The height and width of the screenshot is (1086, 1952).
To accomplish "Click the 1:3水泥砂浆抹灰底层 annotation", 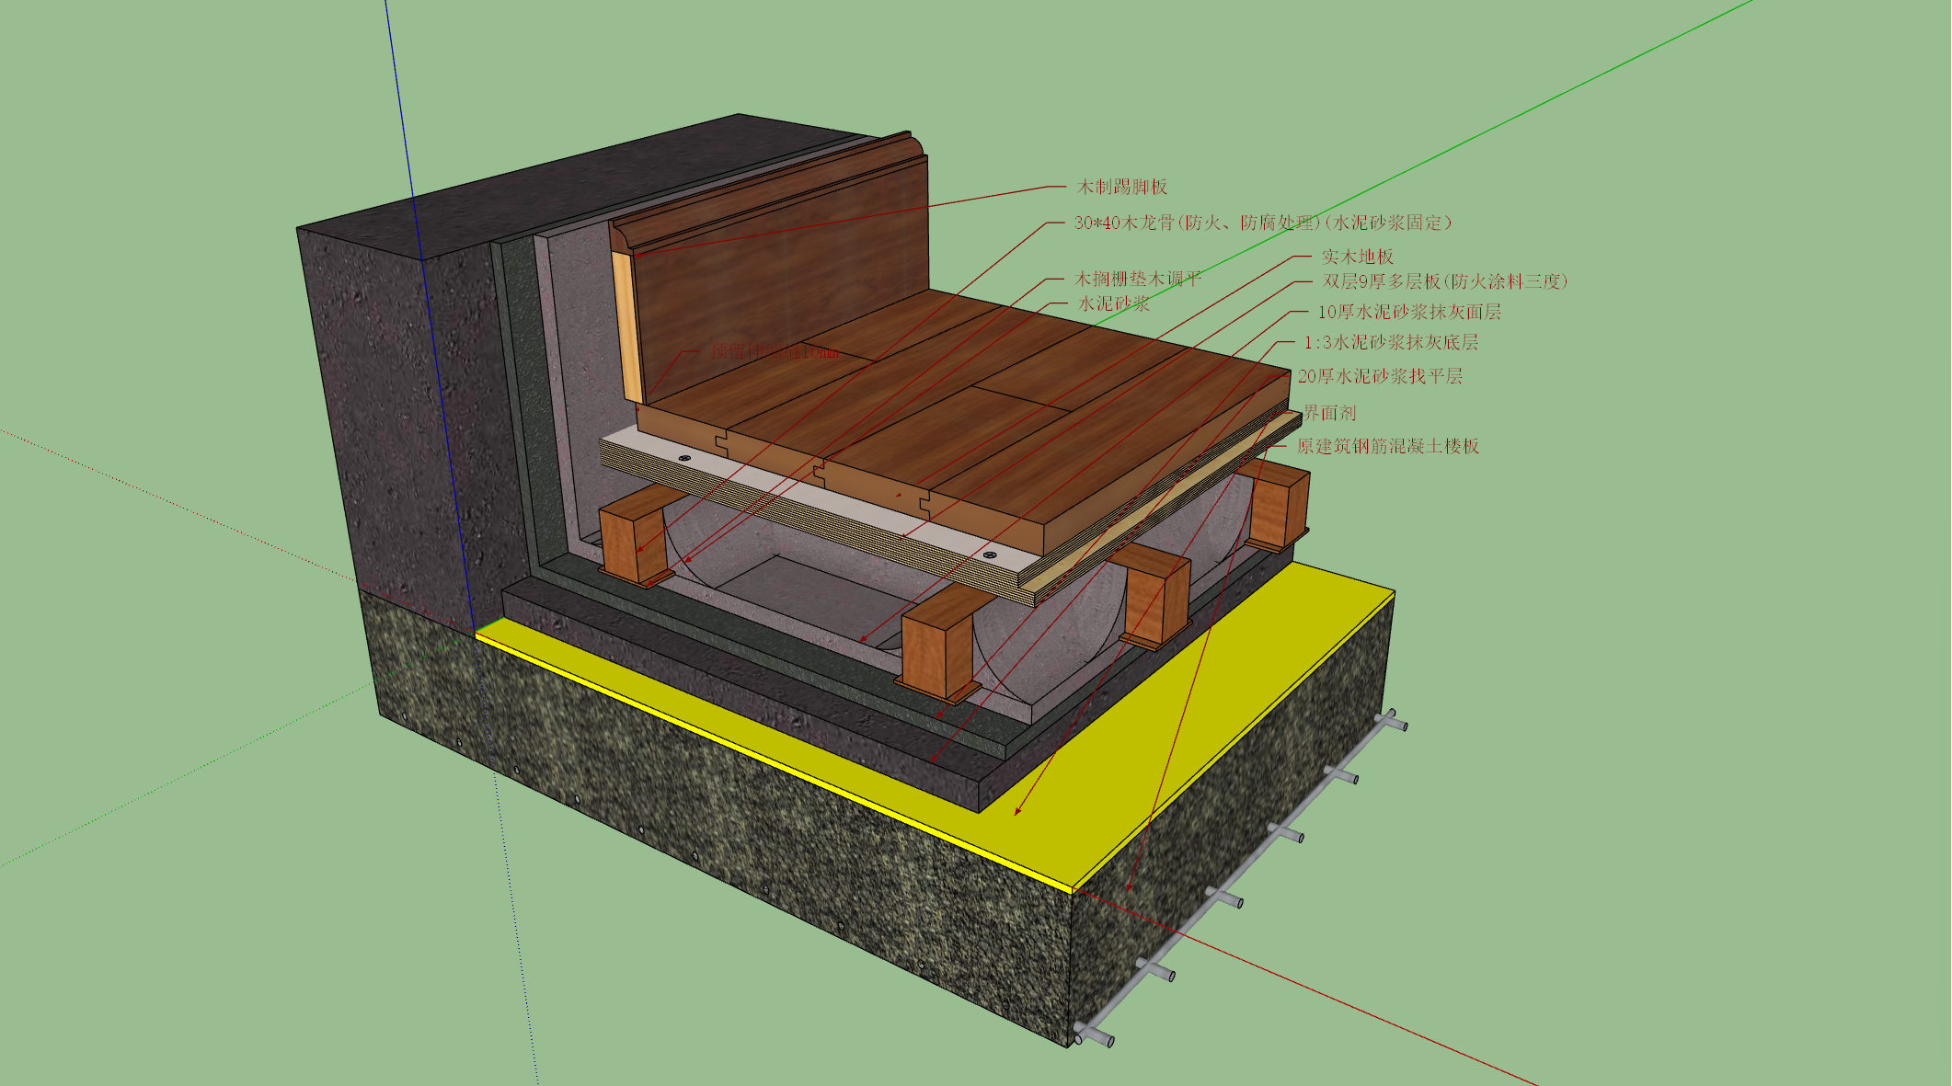I will tap(1391, 342).
